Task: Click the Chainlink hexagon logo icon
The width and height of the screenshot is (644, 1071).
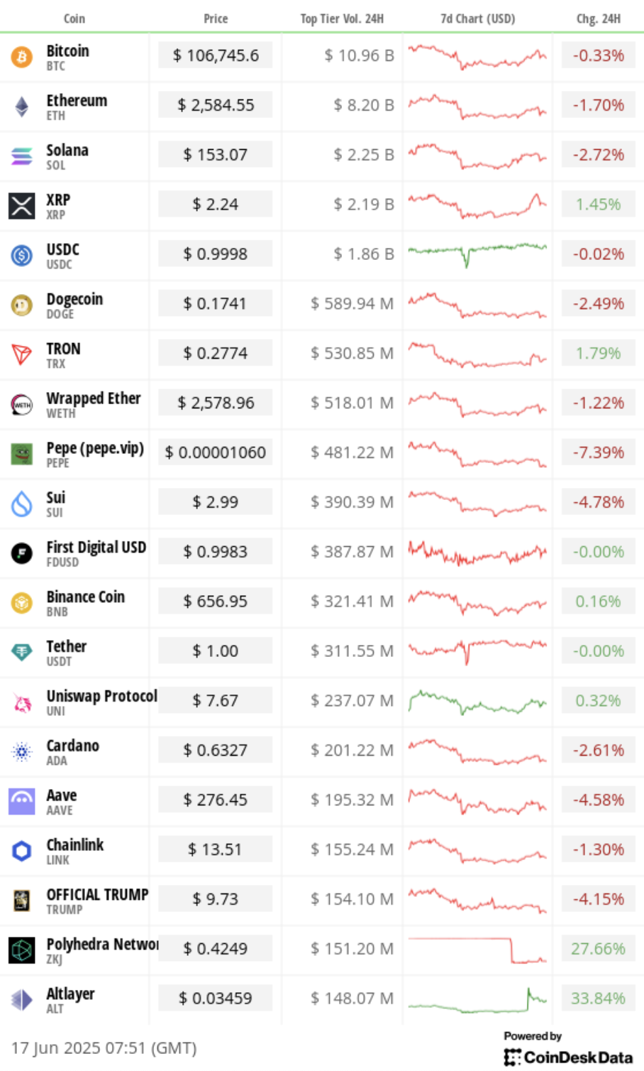Action: tap(22, 850)
